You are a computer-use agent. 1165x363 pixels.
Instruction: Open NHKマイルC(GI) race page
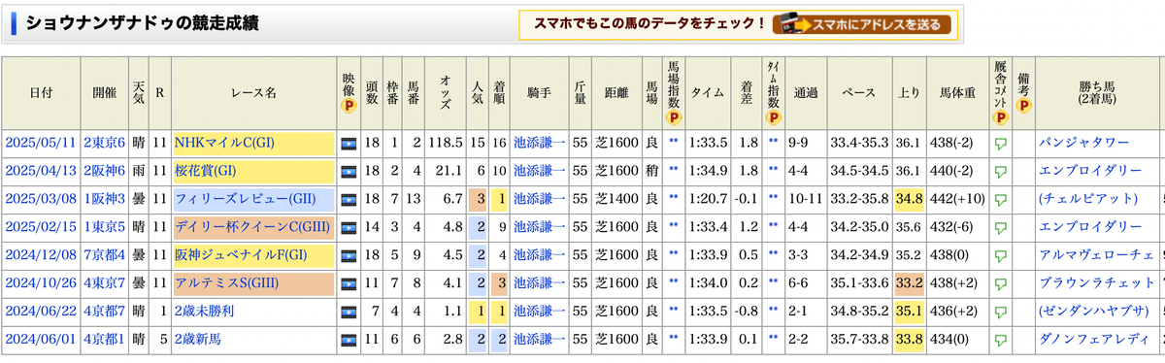224,144
